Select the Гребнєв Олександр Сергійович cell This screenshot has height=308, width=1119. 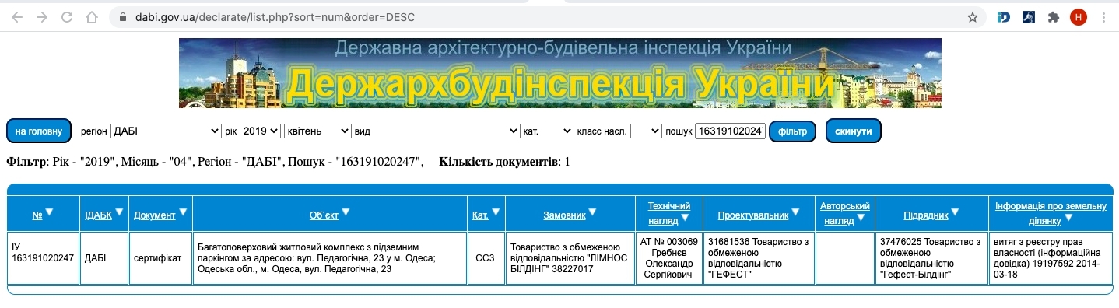(669, 258)
